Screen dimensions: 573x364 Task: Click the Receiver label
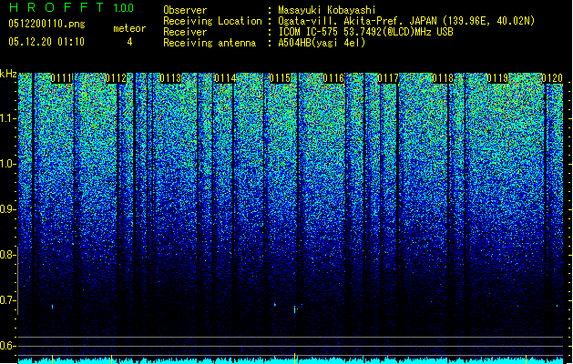185,32
